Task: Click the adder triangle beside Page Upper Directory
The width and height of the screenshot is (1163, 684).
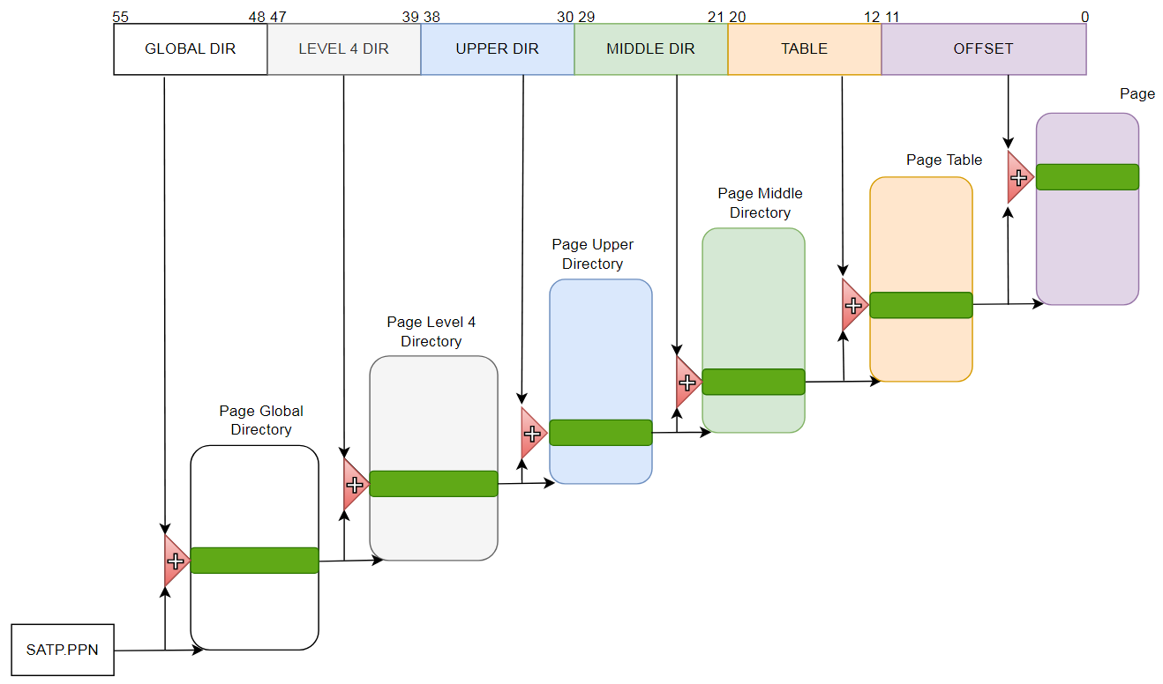Action: (x=534, y=433)
